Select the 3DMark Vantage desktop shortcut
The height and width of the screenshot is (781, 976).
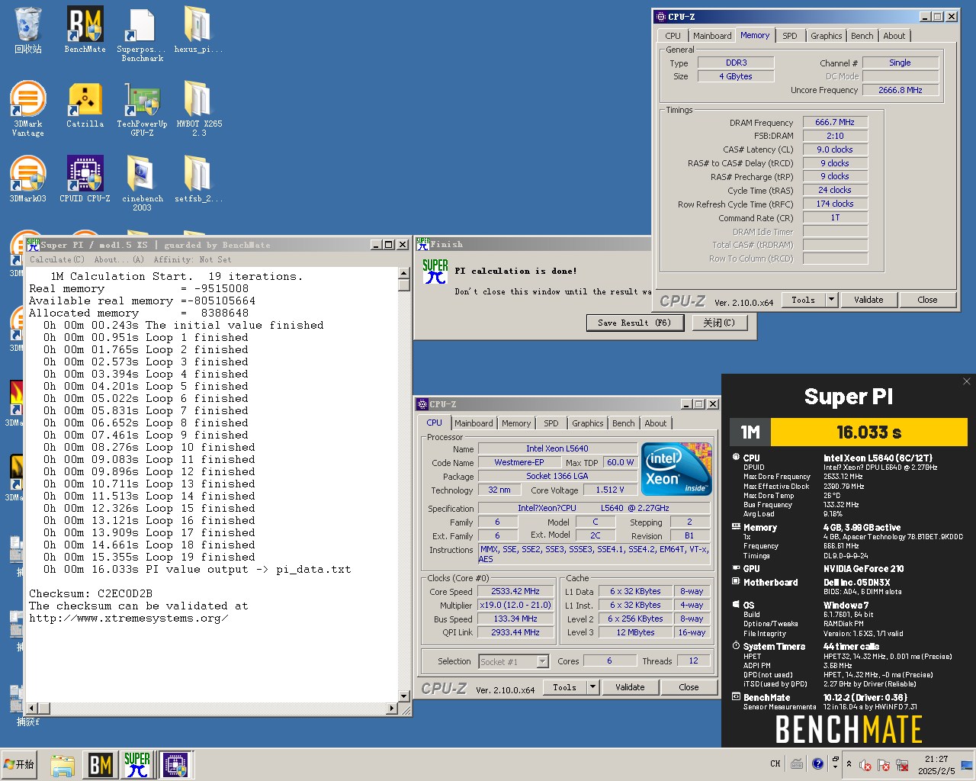[28, 109]
